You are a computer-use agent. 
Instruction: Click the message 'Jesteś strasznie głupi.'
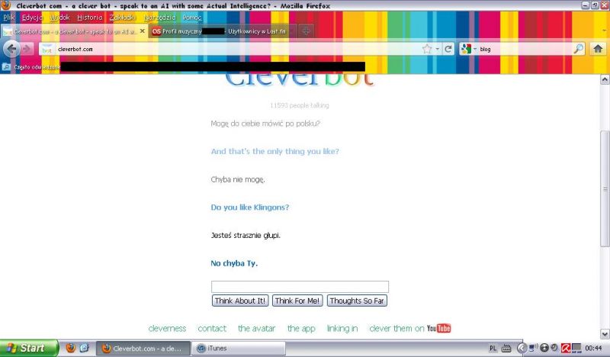(x=246, y=235)
